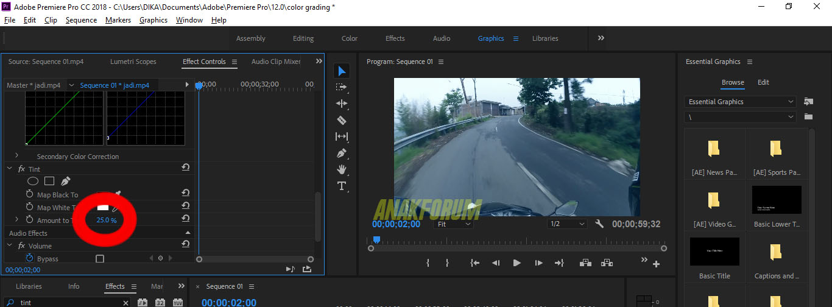Create a 4-point polygon mask for Tint

[x=49, y=181]
